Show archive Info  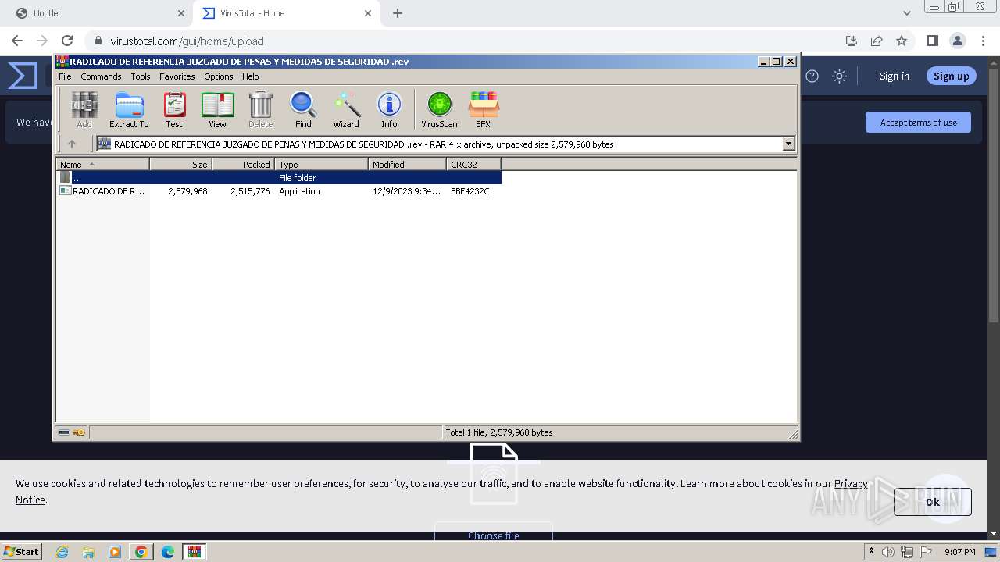coord(389,109)
